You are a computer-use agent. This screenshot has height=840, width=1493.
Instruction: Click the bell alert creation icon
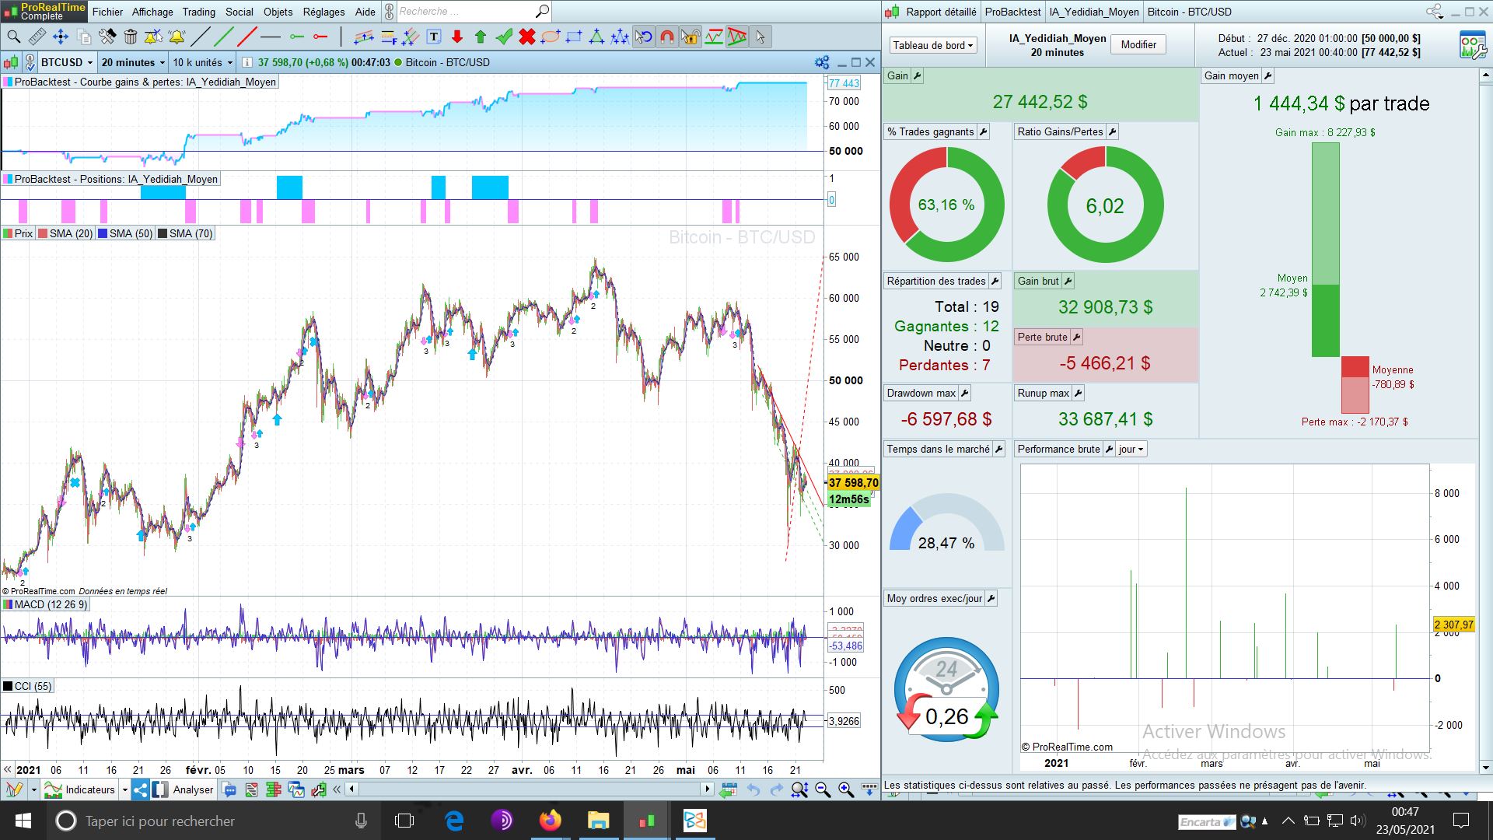[x=177, y=37]
